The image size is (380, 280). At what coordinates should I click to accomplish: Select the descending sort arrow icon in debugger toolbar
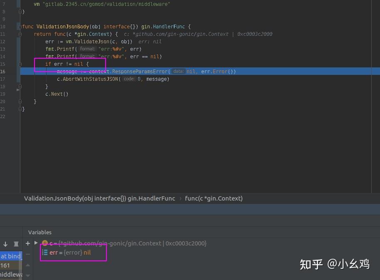pos(5,244)
